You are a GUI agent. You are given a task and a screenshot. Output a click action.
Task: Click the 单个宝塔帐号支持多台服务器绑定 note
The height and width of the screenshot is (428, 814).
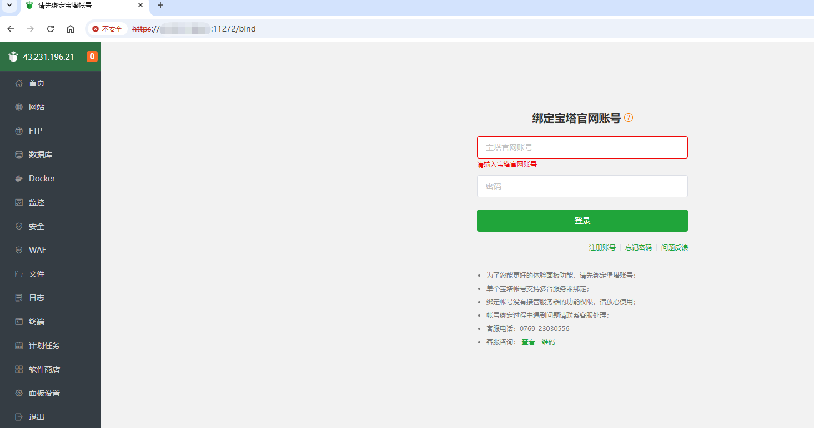click(x=537, y=289)
